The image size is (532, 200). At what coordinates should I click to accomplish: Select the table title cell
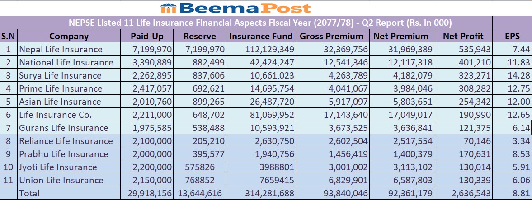pos(260,23)
